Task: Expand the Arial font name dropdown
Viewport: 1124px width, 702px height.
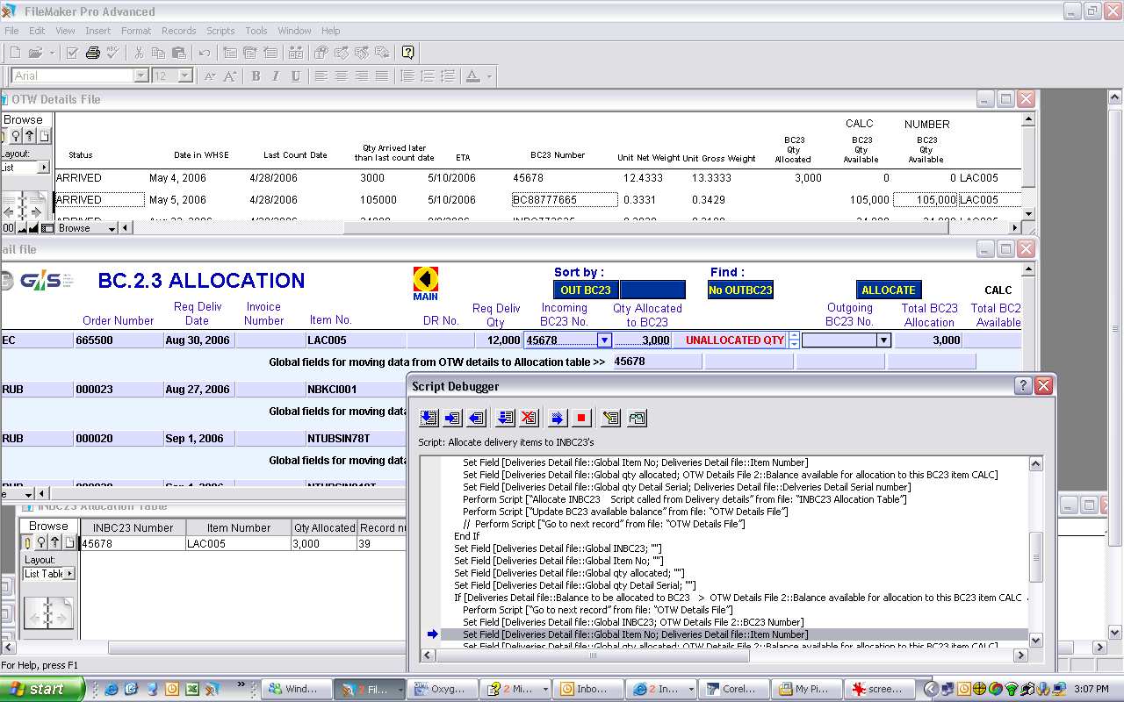Action: click(x=140, y=76)
